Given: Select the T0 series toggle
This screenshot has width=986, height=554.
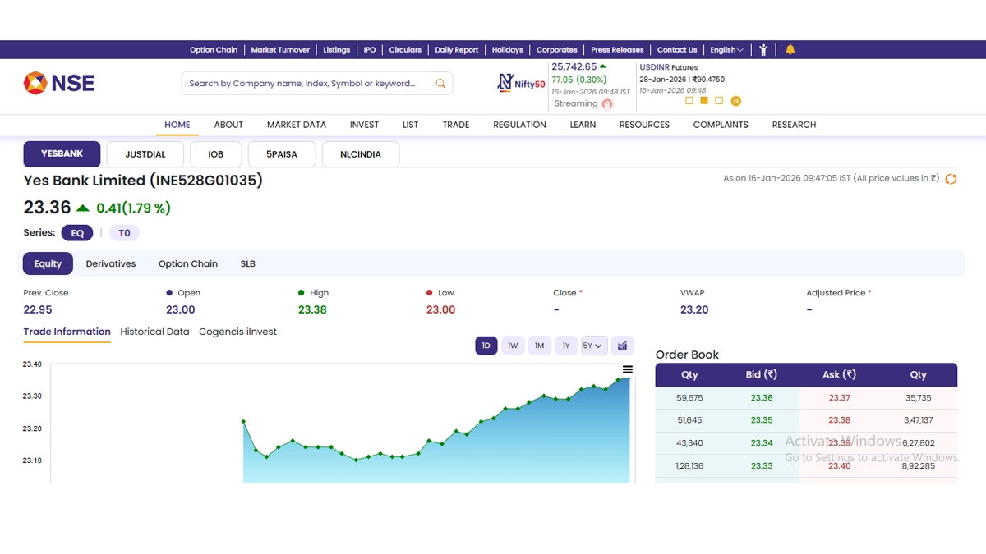Looking at the screenshot, I should pyautogui.click(x=124, y=233).
